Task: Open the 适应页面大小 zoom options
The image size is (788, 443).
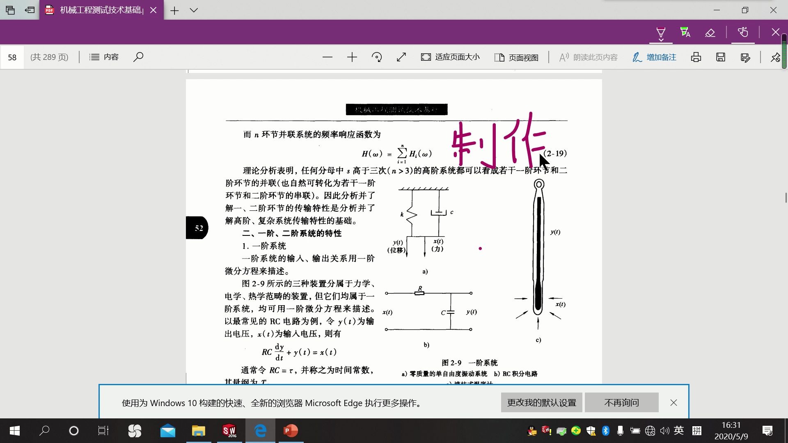Action: point(449,57)
